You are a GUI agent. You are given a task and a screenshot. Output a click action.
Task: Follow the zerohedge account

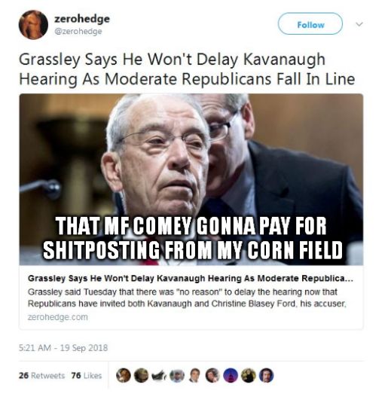pos(310,24)
